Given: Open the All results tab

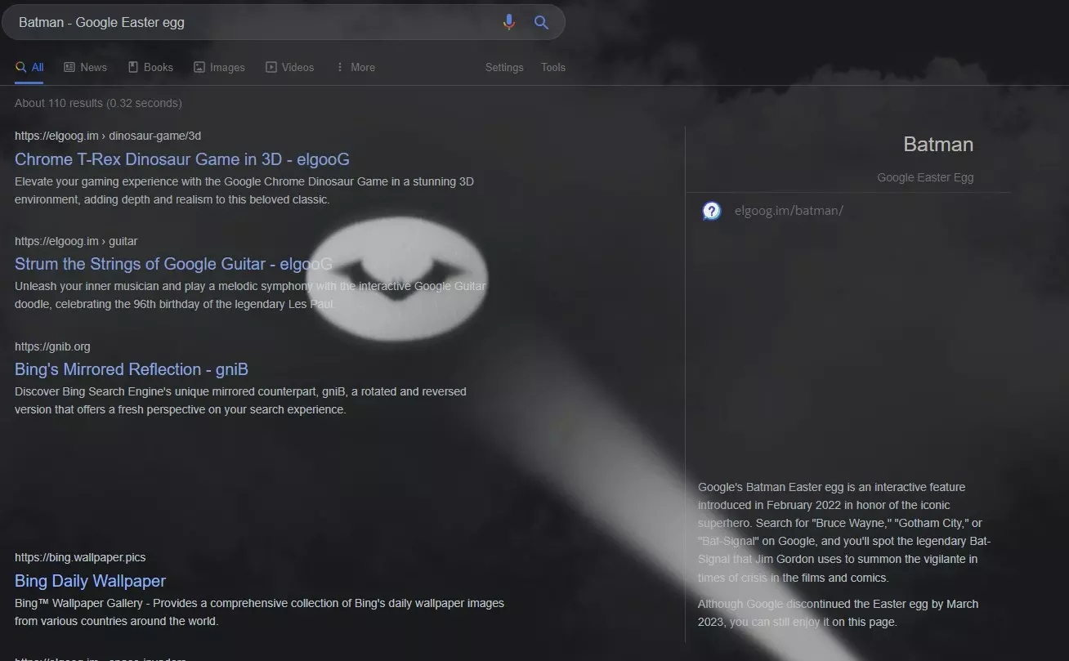Looking at the screenshot, I should click(29, 67).
